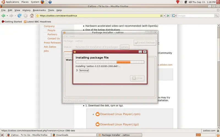Image resolution: width=220 pixels, height=137 pixels.
Task: Open the back button history dropdown
Action: pyautogui.click(x=7, y=16)
